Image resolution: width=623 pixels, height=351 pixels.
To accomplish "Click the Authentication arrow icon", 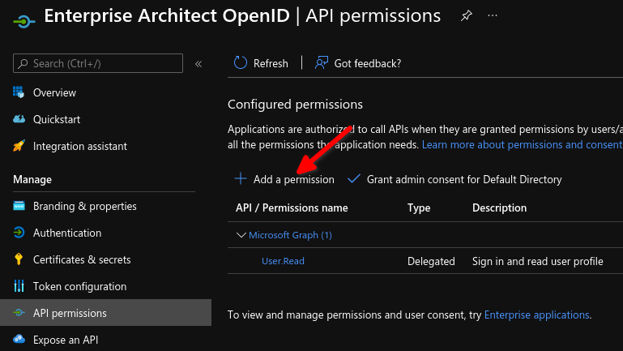I will (19, 233).
